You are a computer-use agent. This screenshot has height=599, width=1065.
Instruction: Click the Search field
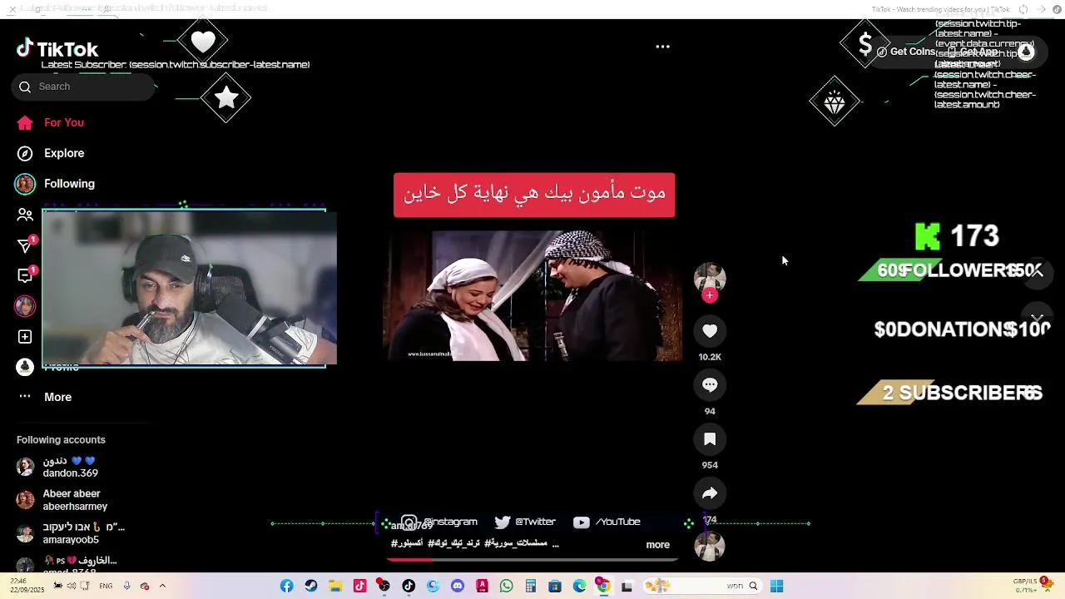point(83,87)
